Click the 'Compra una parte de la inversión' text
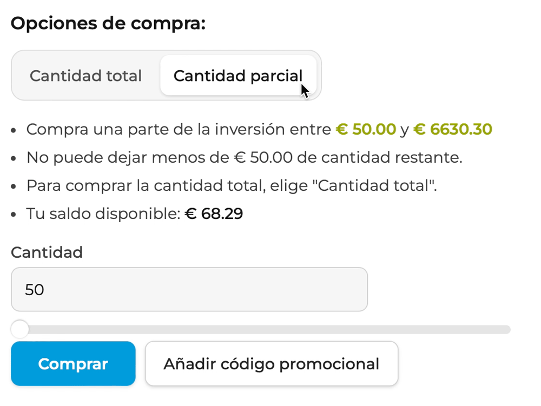This screenshot has width=541, height=406. [179, 130]
